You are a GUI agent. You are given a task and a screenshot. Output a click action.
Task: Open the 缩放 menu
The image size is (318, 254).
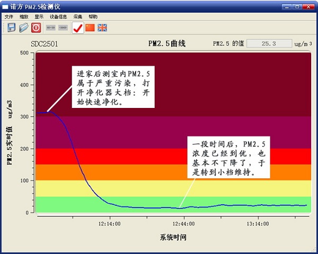(x=24, y=17)
